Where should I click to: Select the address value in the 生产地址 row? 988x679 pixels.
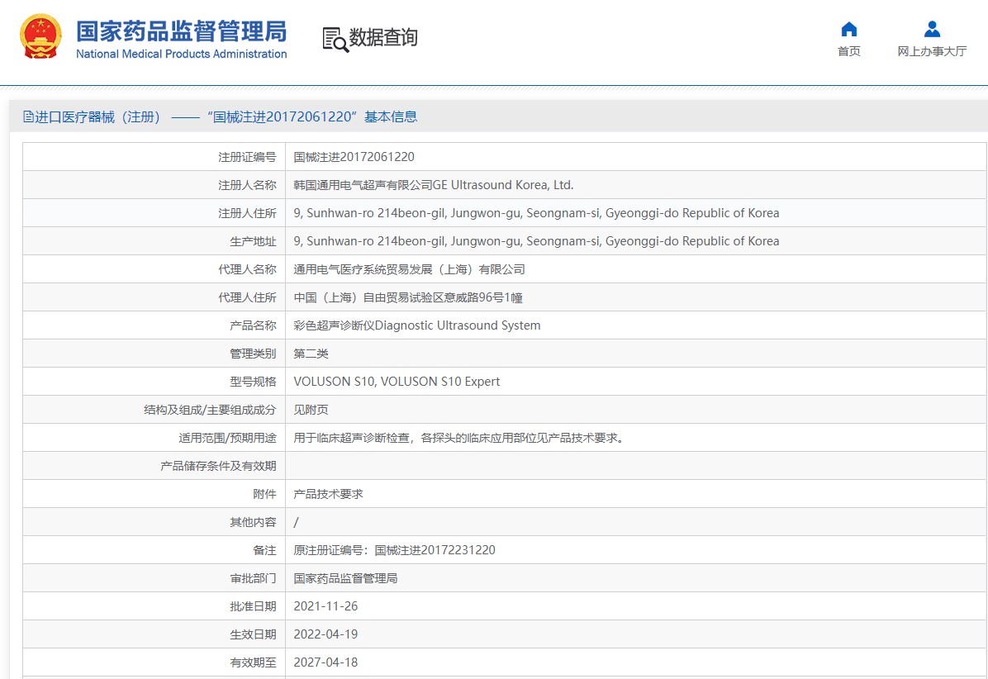click(536, 241)
